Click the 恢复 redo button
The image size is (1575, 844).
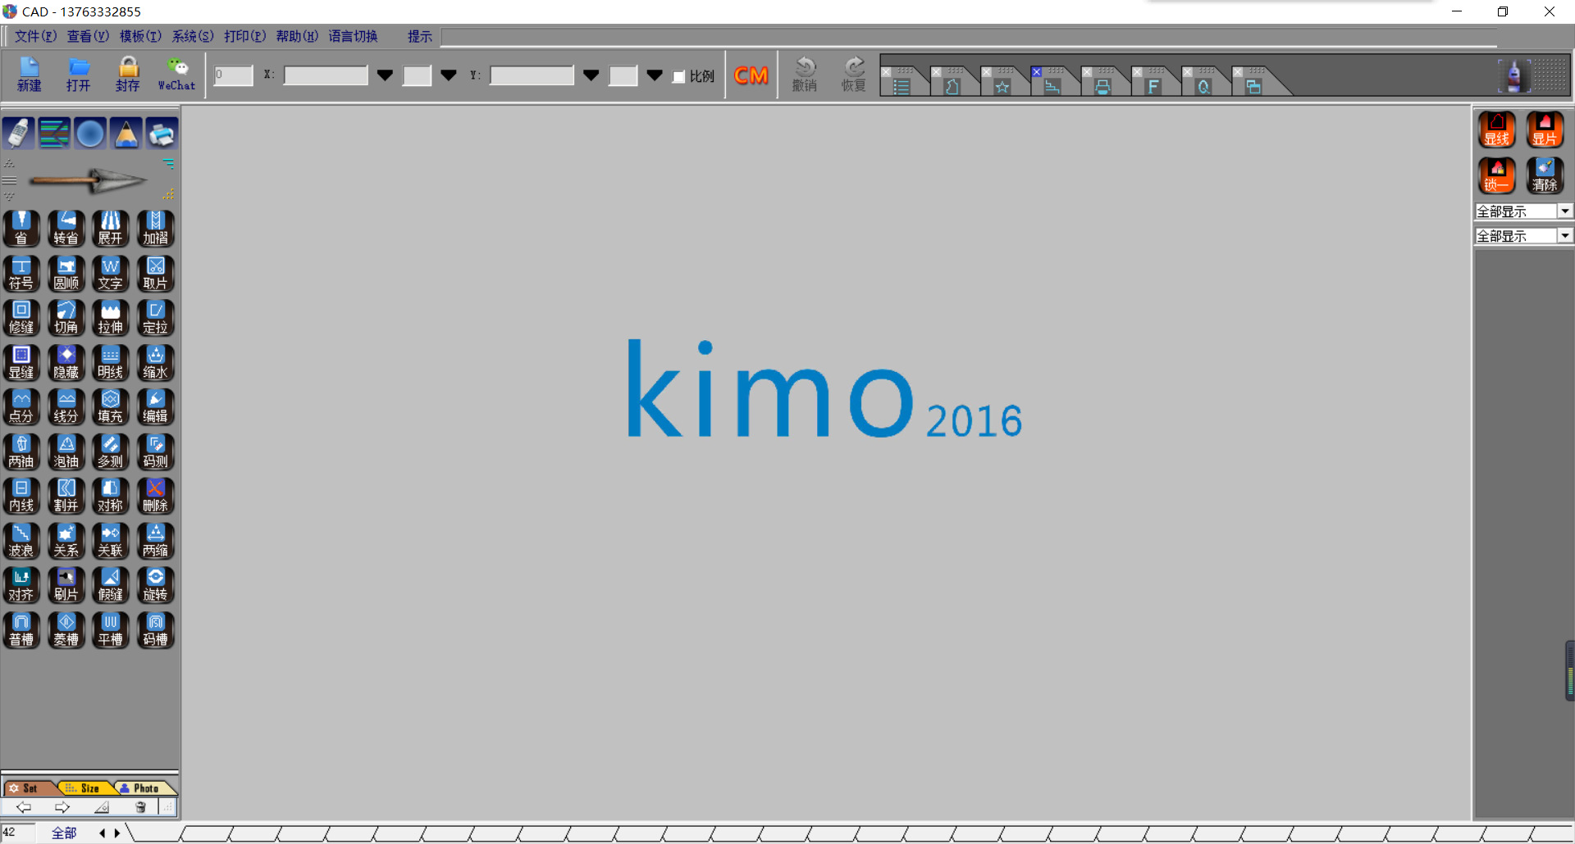[x=854, y=74]
